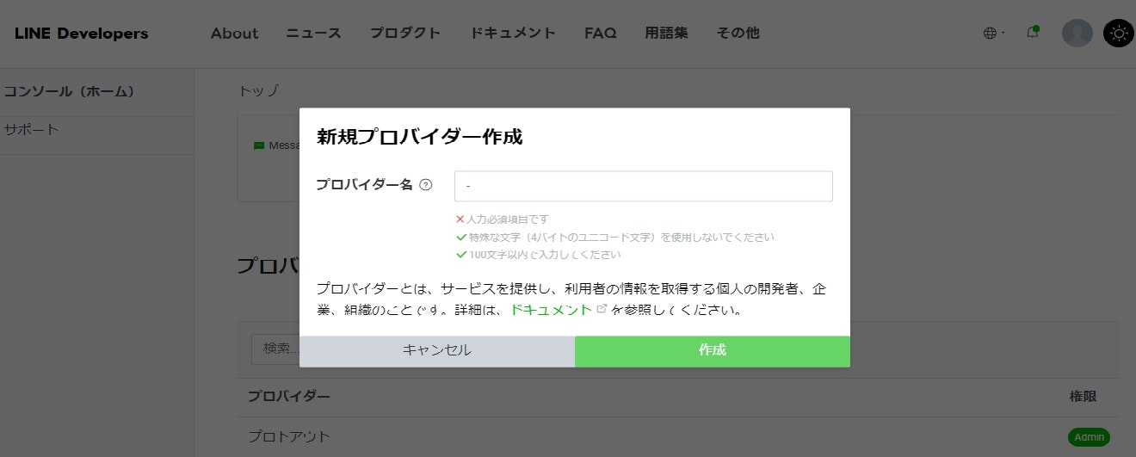This screenshot has width=1136, height=457.
Task: Open the ドキュメント top menu item
Action: [x=513, y=34]
